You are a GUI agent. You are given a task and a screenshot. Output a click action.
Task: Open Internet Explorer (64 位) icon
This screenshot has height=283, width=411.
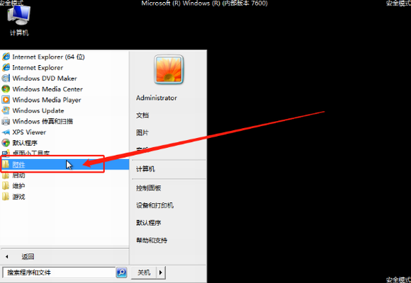(x=6, y=57)
